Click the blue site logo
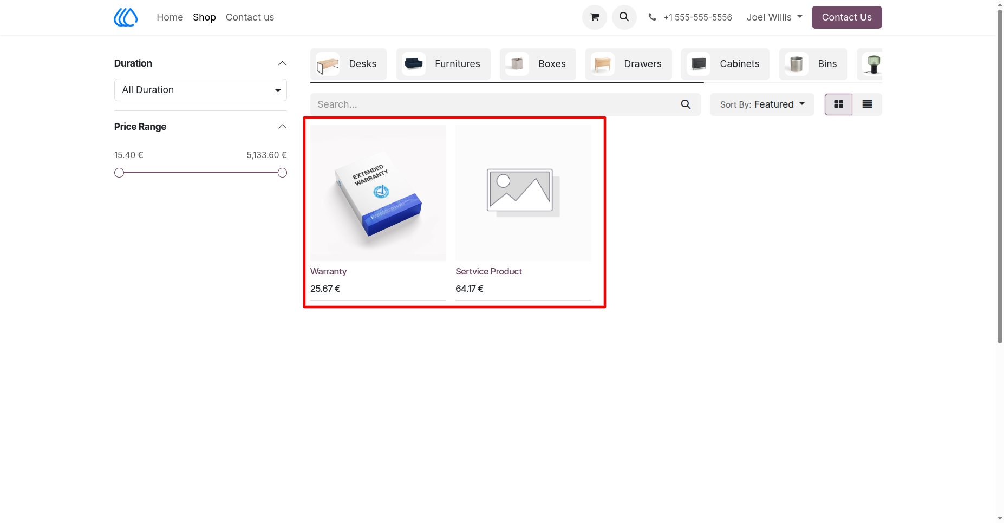This screenshot has height=523, width=1004. tap(126, 17)
